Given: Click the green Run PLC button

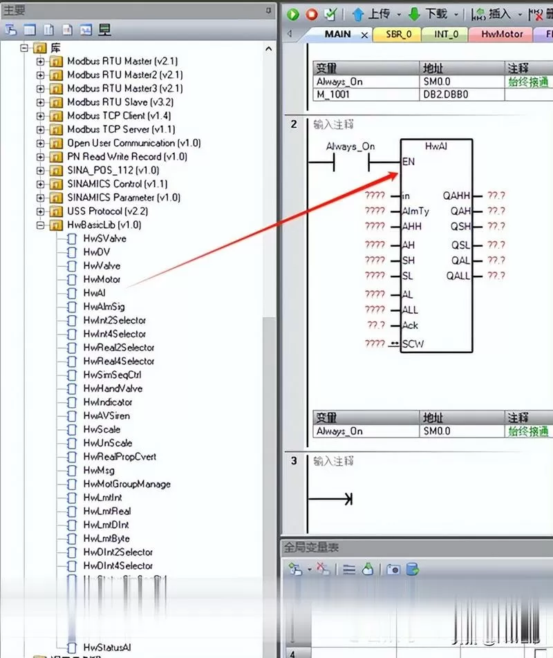Looking at the screenshot, I should [x=293, y=15].
